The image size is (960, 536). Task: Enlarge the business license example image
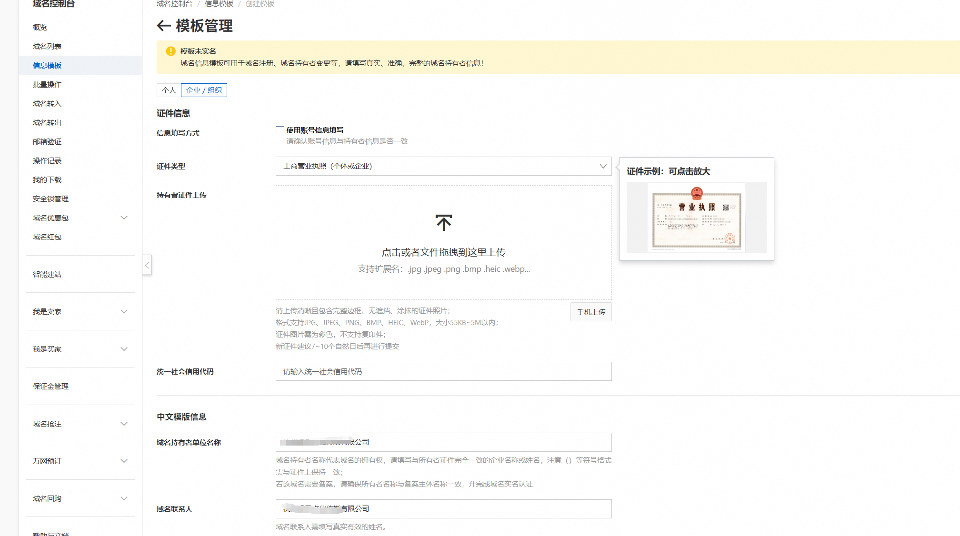[696, 218]
